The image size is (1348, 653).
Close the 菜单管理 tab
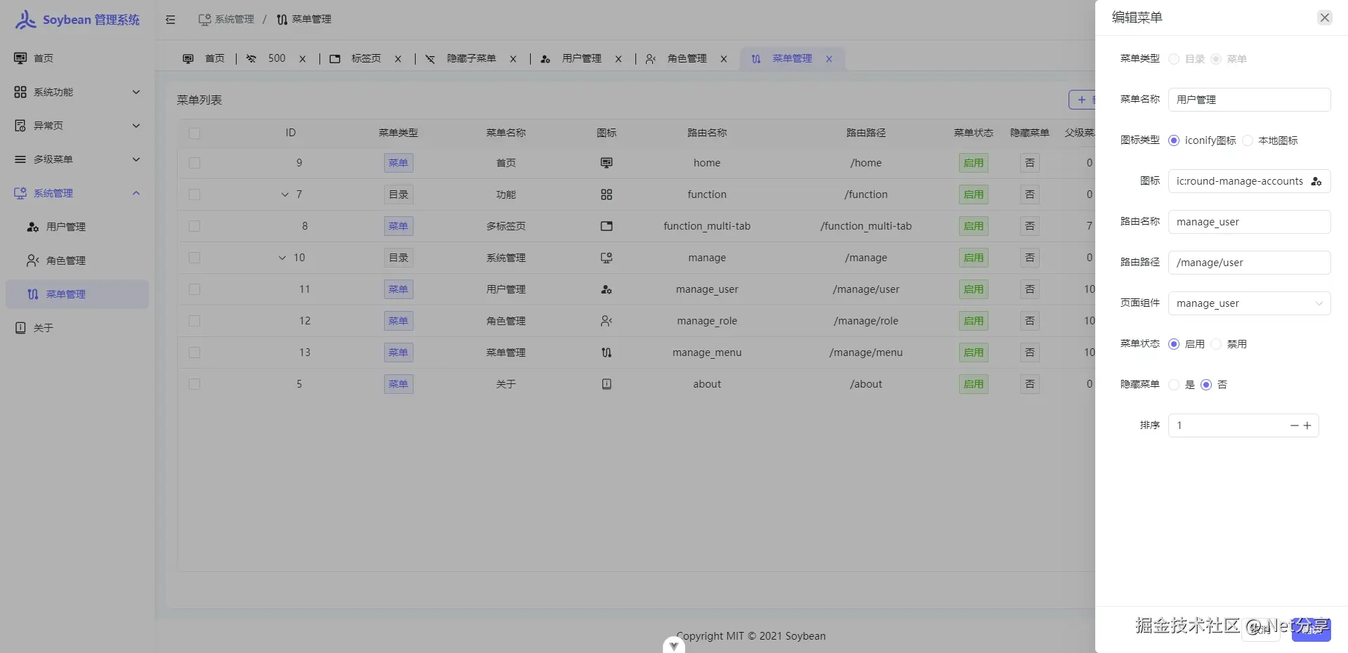point(829,59)
